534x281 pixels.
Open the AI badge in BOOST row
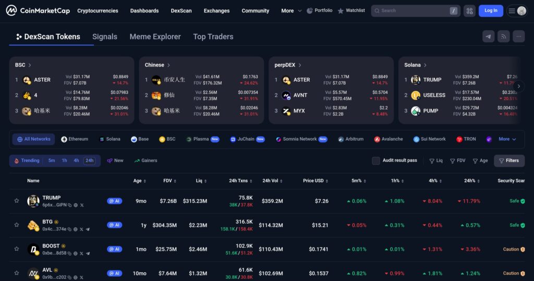click(114, 249)
